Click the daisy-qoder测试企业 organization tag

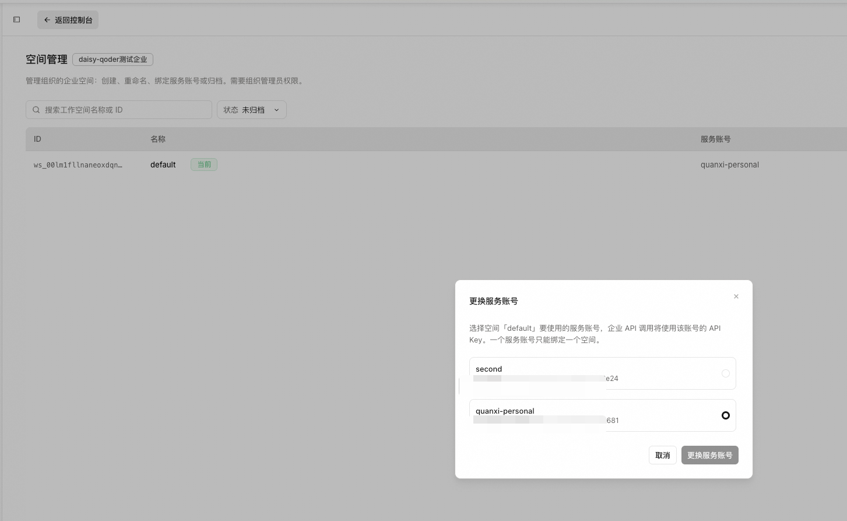pyautogui.click(x=113, y=60)
